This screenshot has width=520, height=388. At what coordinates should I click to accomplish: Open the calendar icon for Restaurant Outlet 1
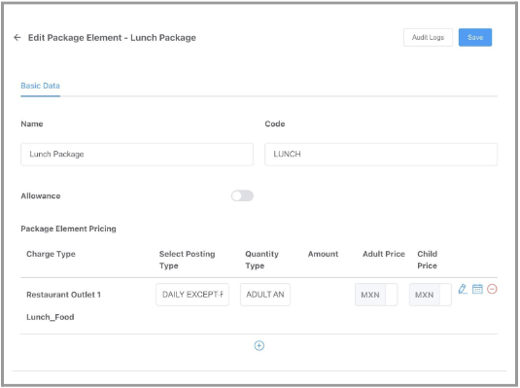(x=477, y=289)
